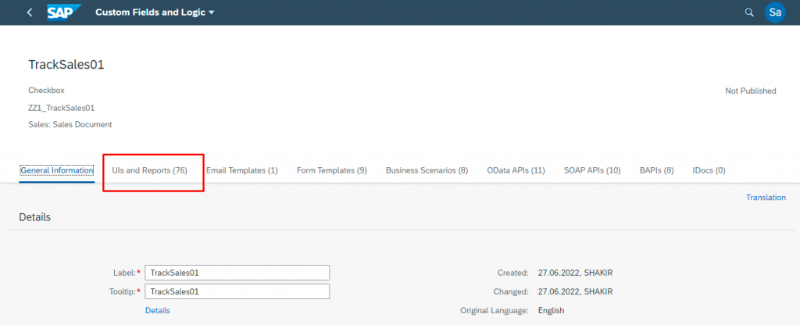Click the Created value 27.06.2022, SHAKIR
The image size is (800, 325).
click(x=576, y=273)
